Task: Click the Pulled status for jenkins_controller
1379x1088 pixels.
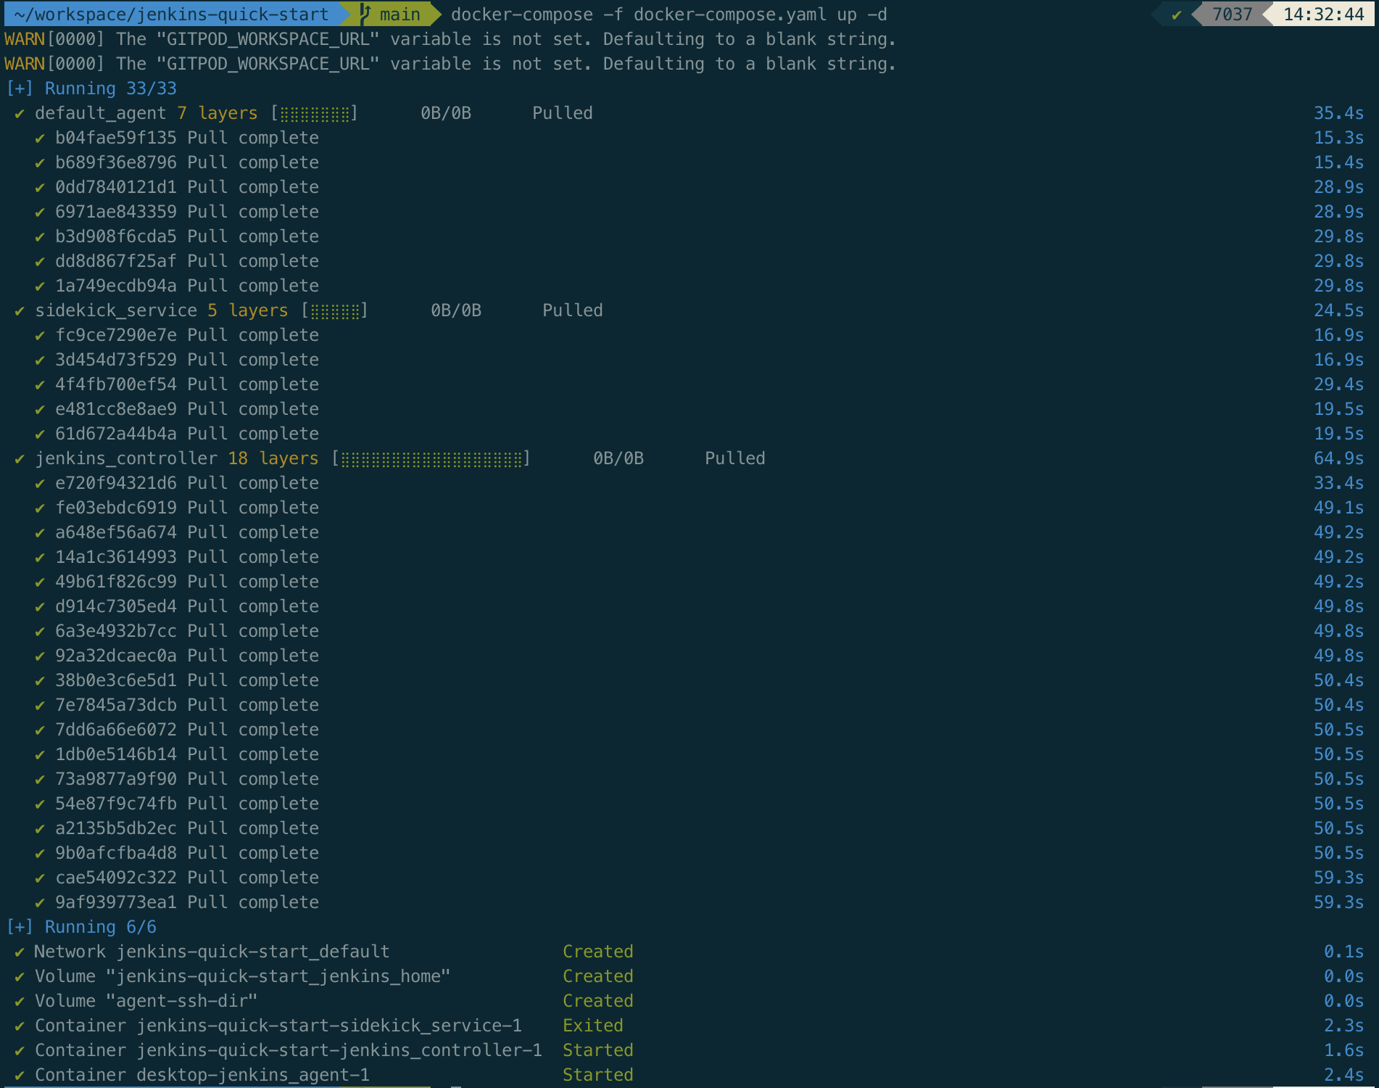Action: click(735, 458)
